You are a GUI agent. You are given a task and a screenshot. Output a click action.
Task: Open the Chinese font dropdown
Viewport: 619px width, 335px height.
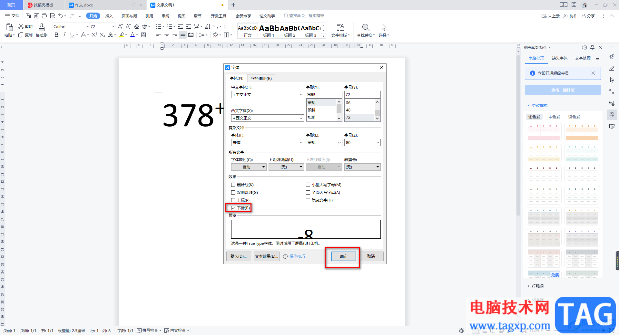coord(301,95)
